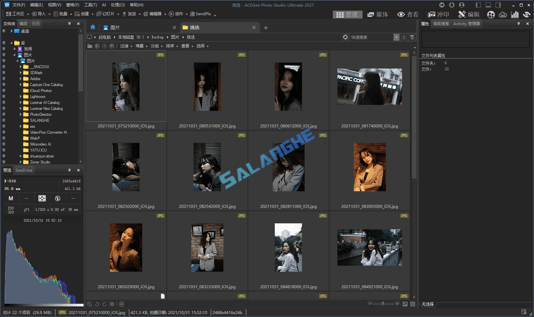This screenshot has width=534, height=317.
Task: Click the thumbnail zoom slider handle
Action: point(383,304)
